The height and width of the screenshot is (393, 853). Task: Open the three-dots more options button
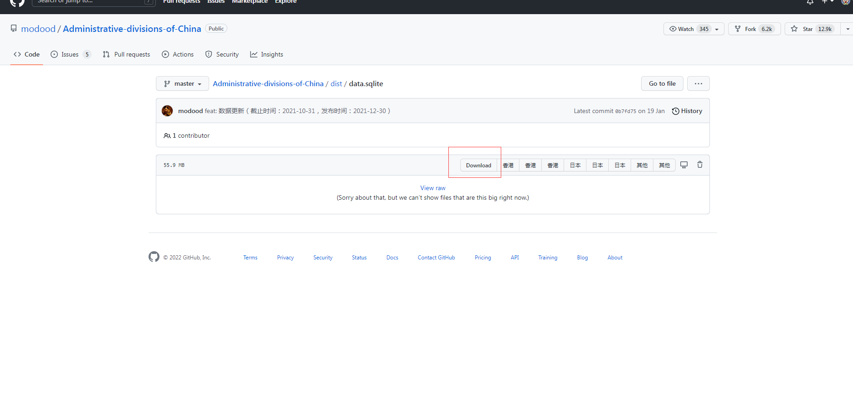pyautogui.click(x=698, y=83)
